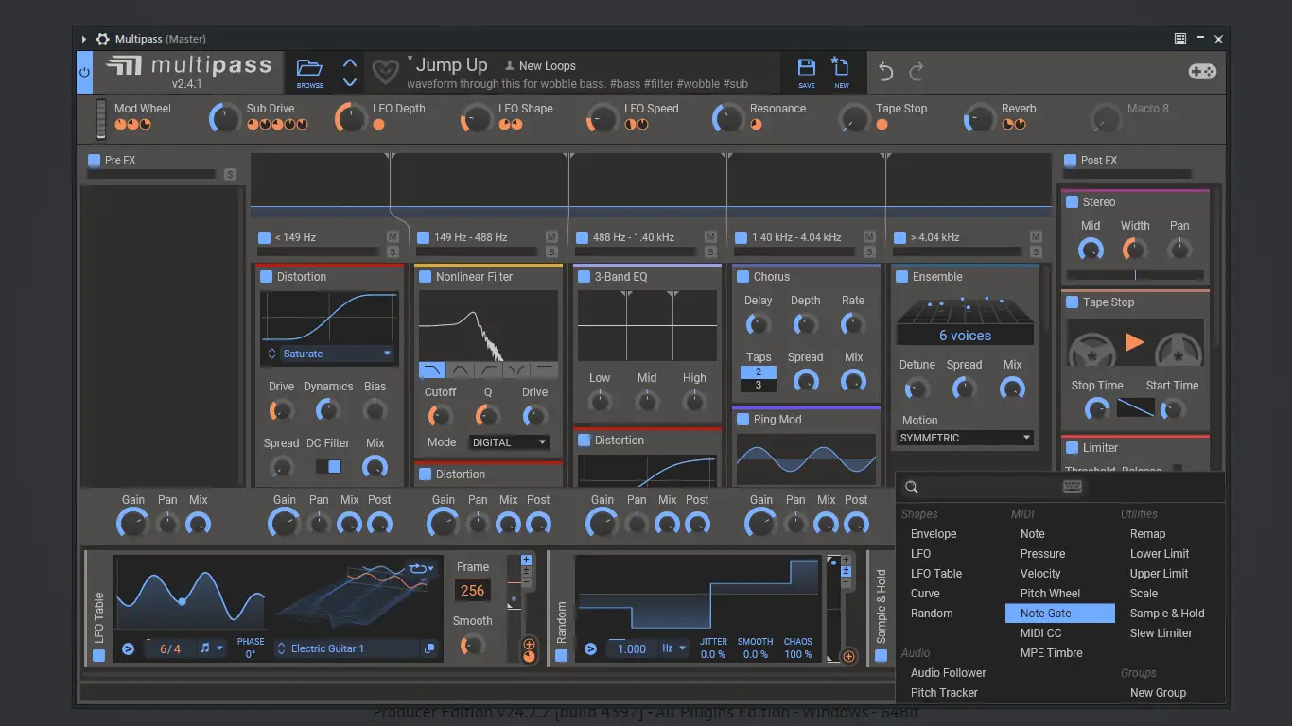Click the Frame value 256 field

pyautogui.click(x=473, y=591)
